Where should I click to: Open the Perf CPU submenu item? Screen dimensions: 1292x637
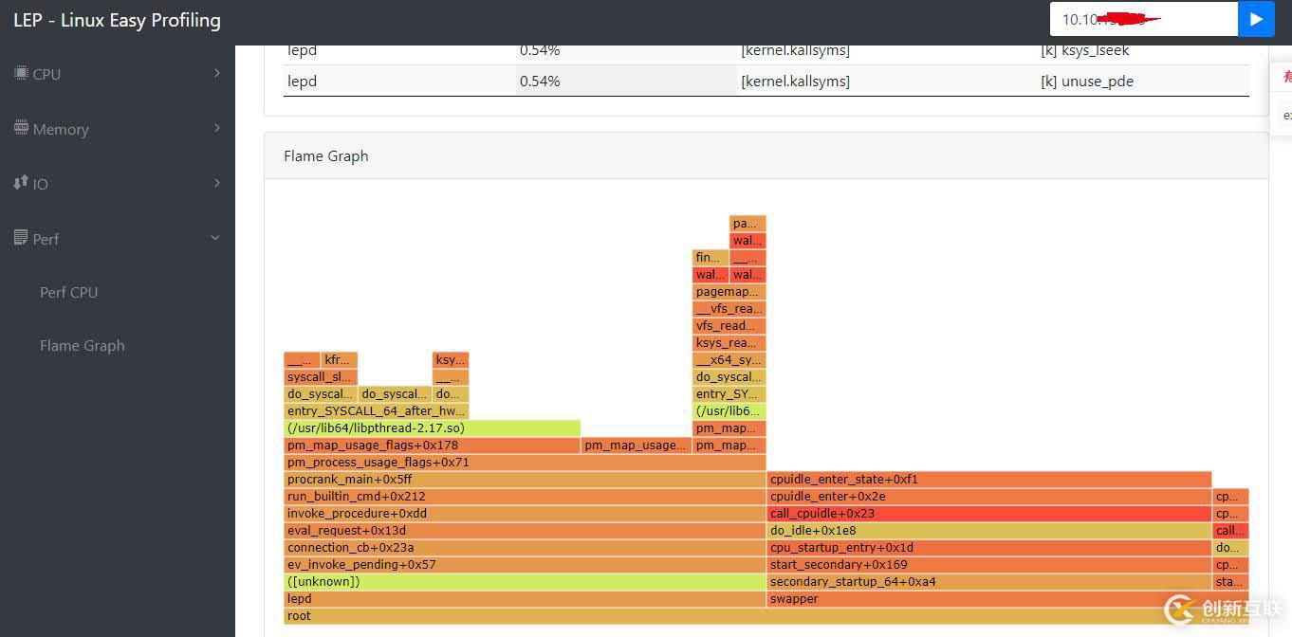[69, 293]
